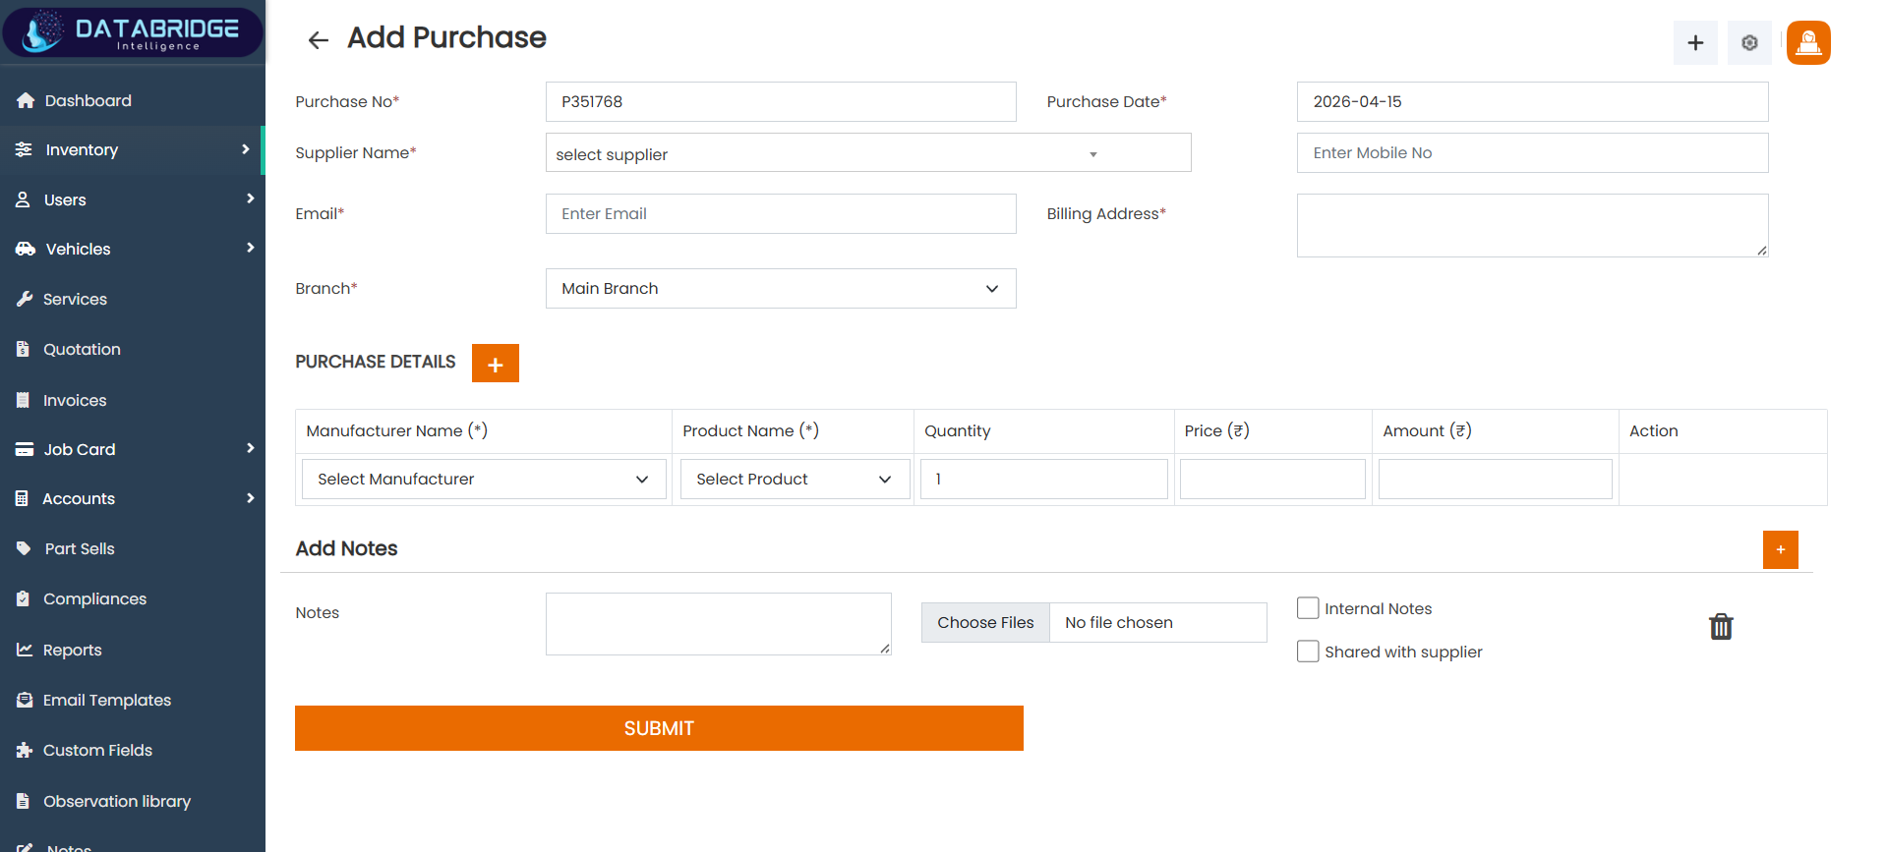
Task: Click the Enter Mobile No field
Action: point(1532,152)
